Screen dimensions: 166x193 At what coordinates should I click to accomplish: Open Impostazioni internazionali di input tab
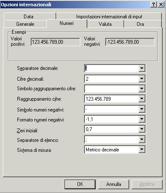(x=109, y=17)
